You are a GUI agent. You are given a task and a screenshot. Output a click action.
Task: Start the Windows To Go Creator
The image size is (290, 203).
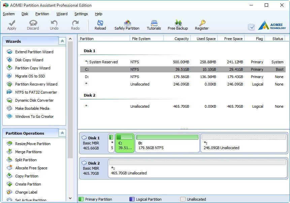pyautogui.click(x=34, y=116)
